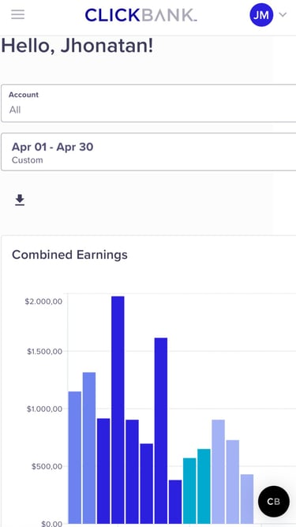Screen dimensions: 296x527
Task: Select the second light blue bar in chart
Action: coord(89,448)
